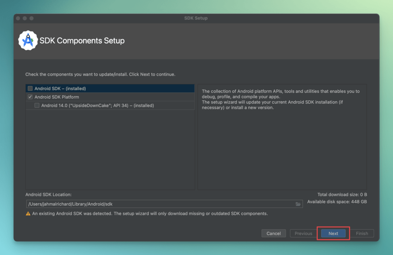Image resolution: width=393 pixels, height=255 pixels.
Task: Click the SDK Setup window title
Action: tap(196, 18)
